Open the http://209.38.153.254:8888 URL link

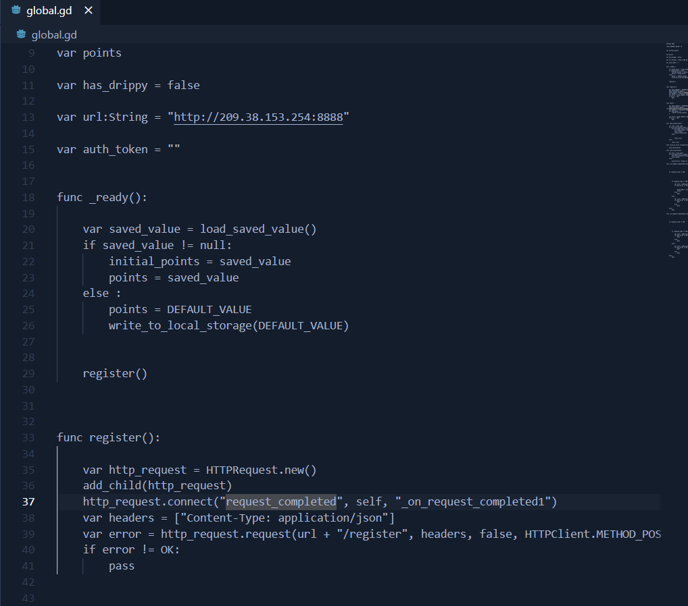tap(258, 117)
